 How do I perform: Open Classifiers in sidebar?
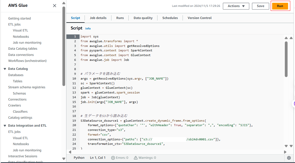pyautogui.click(x=20, y=112)
